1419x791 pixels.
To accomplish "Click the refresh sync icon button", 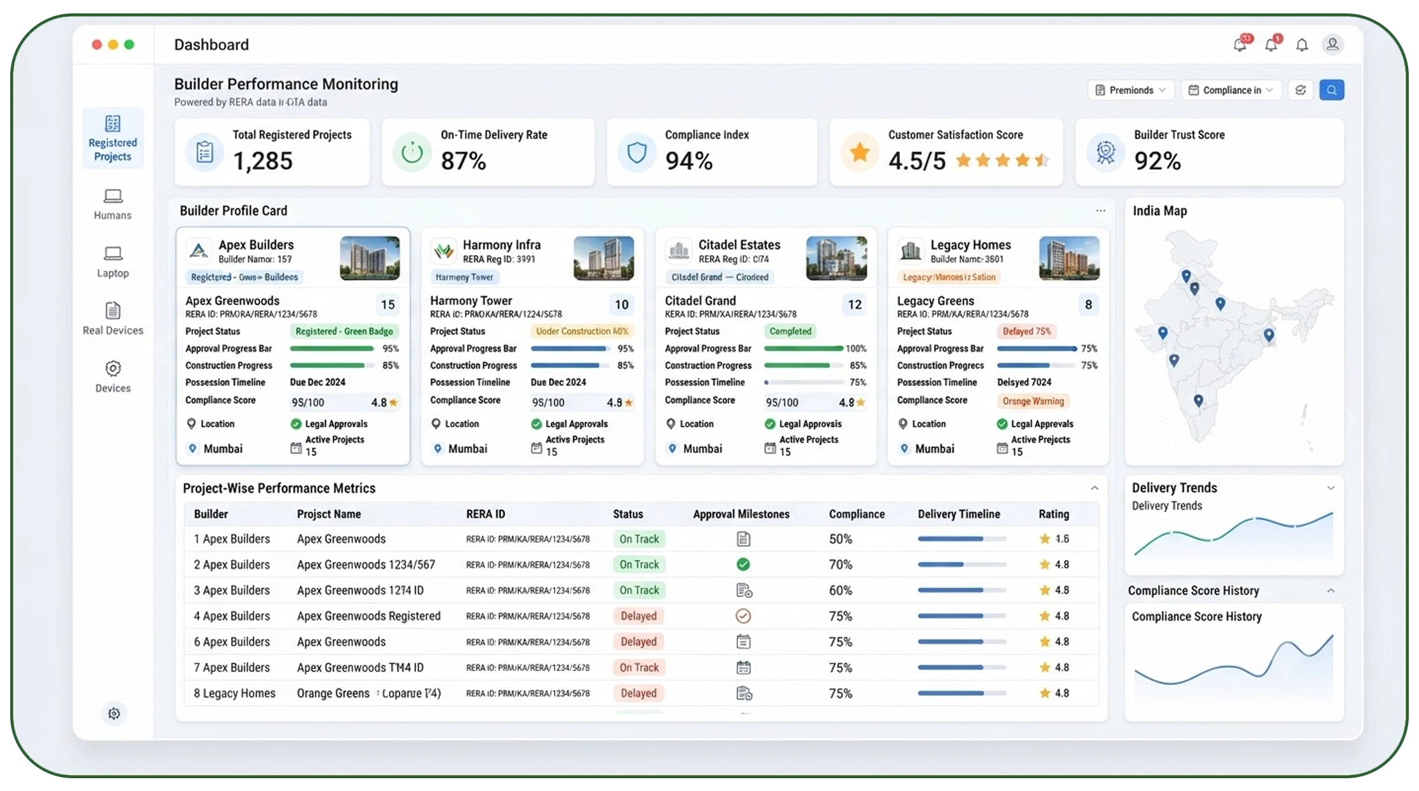I will click(1300, 90).
